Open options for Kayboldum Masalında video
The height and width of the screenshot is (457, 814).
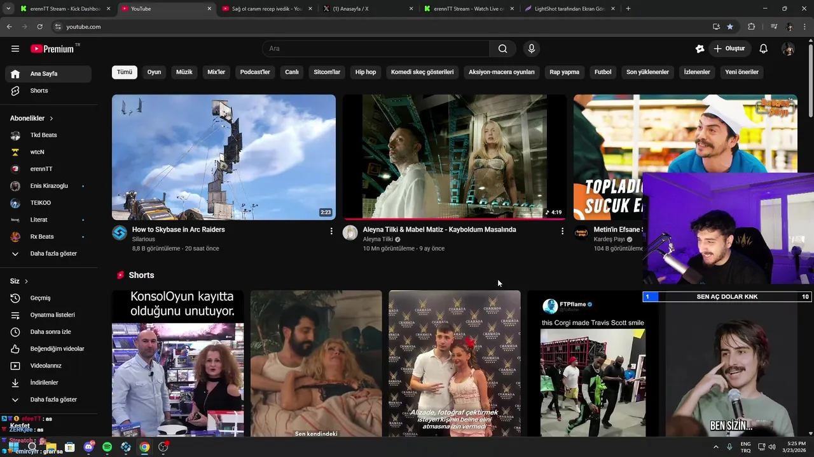pyautogui.click(x=562, y=231)
